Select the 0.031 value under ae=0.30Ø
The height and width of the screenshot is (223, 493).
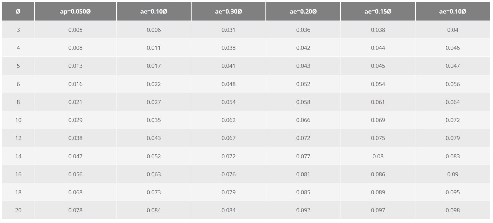[228, 30]
